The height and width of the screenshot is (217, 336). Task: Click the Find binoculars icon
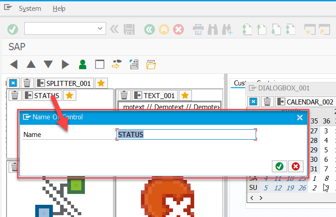click(x=213, y=29)
